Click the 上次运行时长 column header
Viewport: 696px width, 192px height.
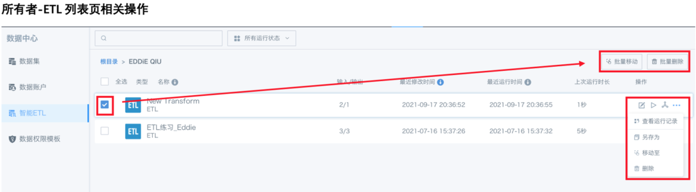[592, 82]
